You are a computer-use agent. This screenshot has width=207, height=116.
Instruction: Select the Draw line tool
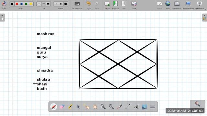click(128, 107)
